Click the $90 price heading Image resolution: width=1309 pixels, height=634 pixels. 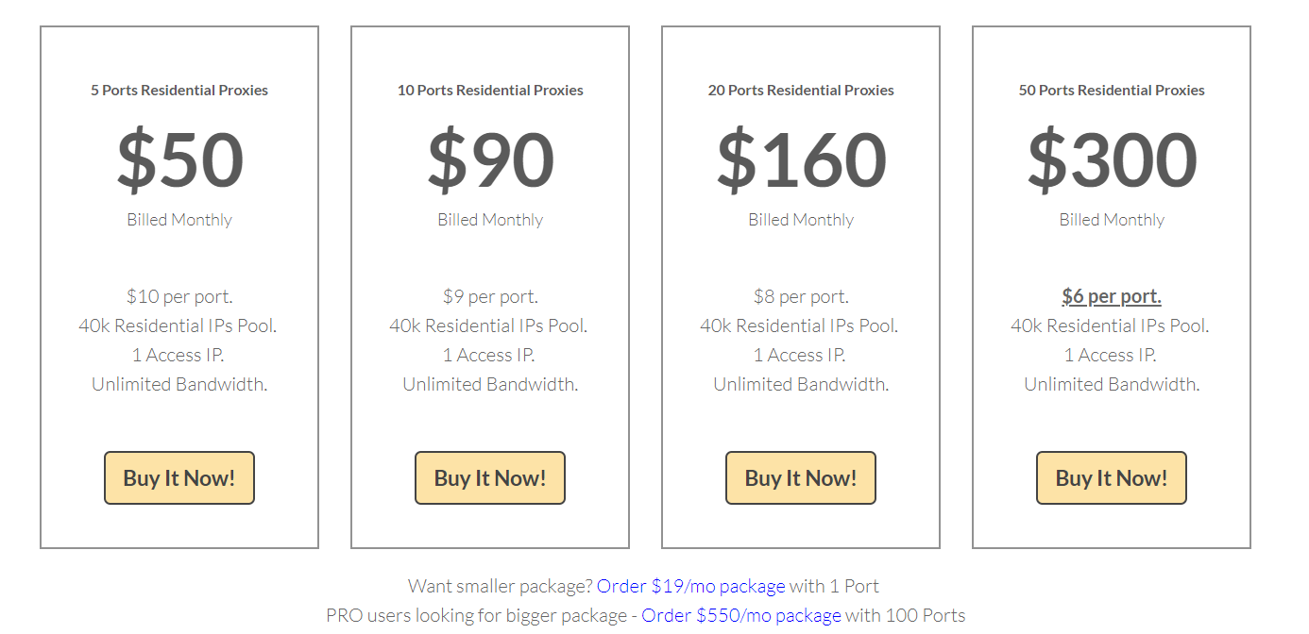pos(489,160)
